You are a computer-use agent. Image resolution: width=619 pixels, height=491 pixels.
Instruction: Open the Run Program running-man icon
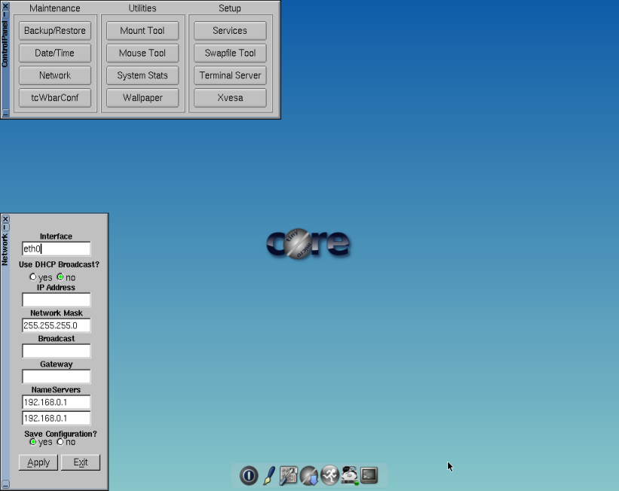pyautogui.click(x=329, y=475)
